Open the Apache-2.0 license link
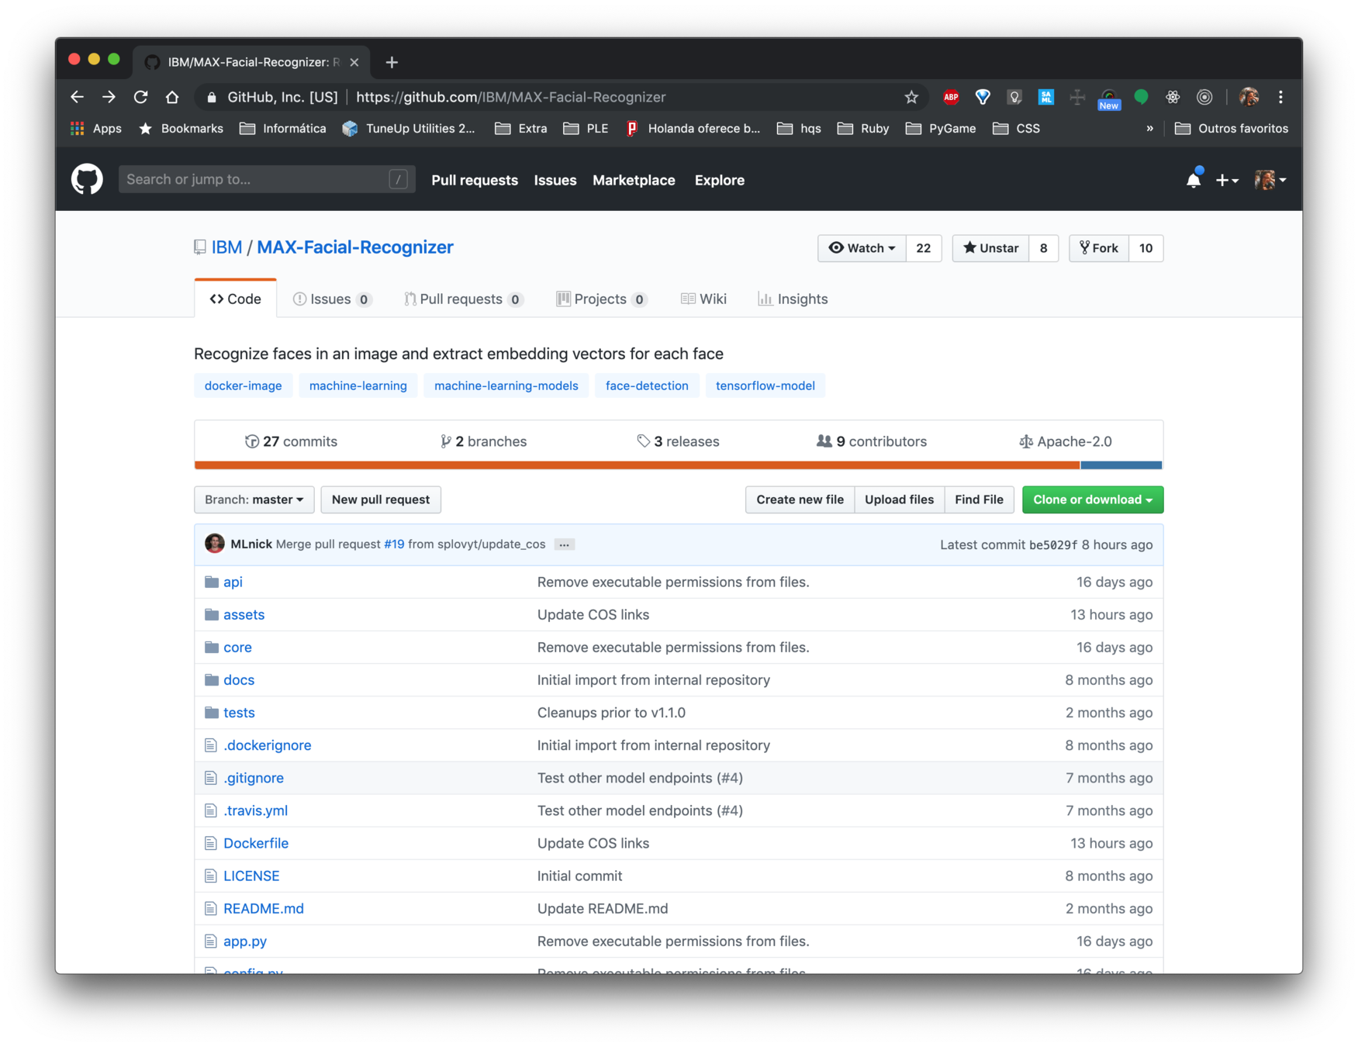The height and width of the screenshot is (1047, 1358). click(x=1066, y=441)
